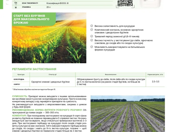Click checkmark beside 'Комплексний контроль основних однорічних'

pos(92,30)
